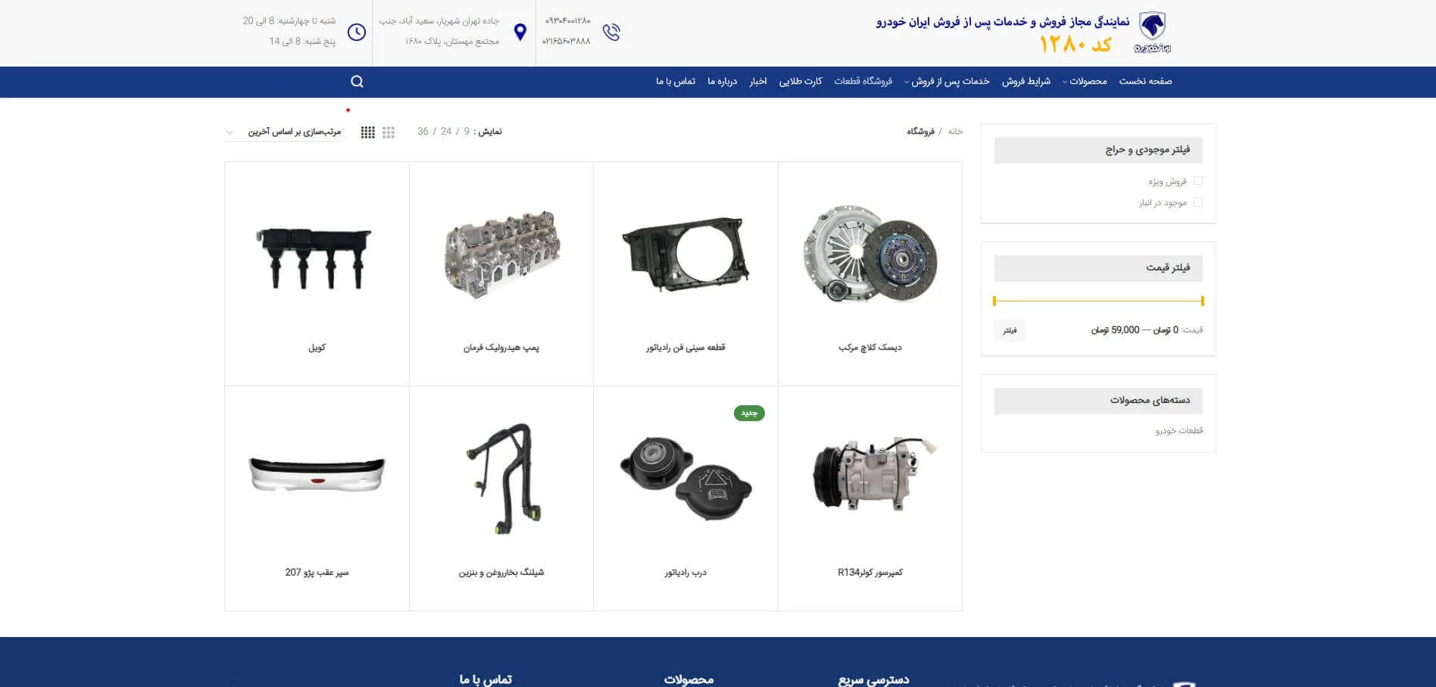
Task: Open the فروشگاه قطعات menu item
Action: pos(863,82)
